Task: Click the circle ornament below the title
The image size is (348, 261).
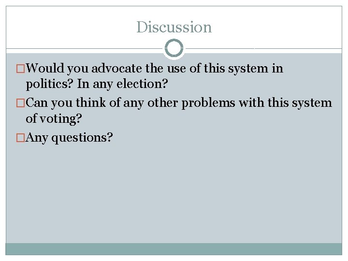Action: [174, 48]
